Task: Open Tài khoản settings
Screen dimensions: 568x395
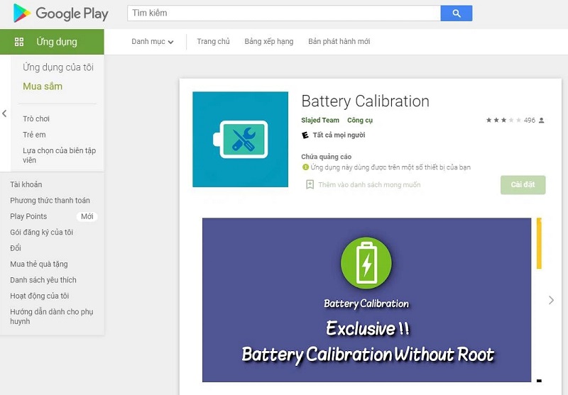Action: [26, 184]
